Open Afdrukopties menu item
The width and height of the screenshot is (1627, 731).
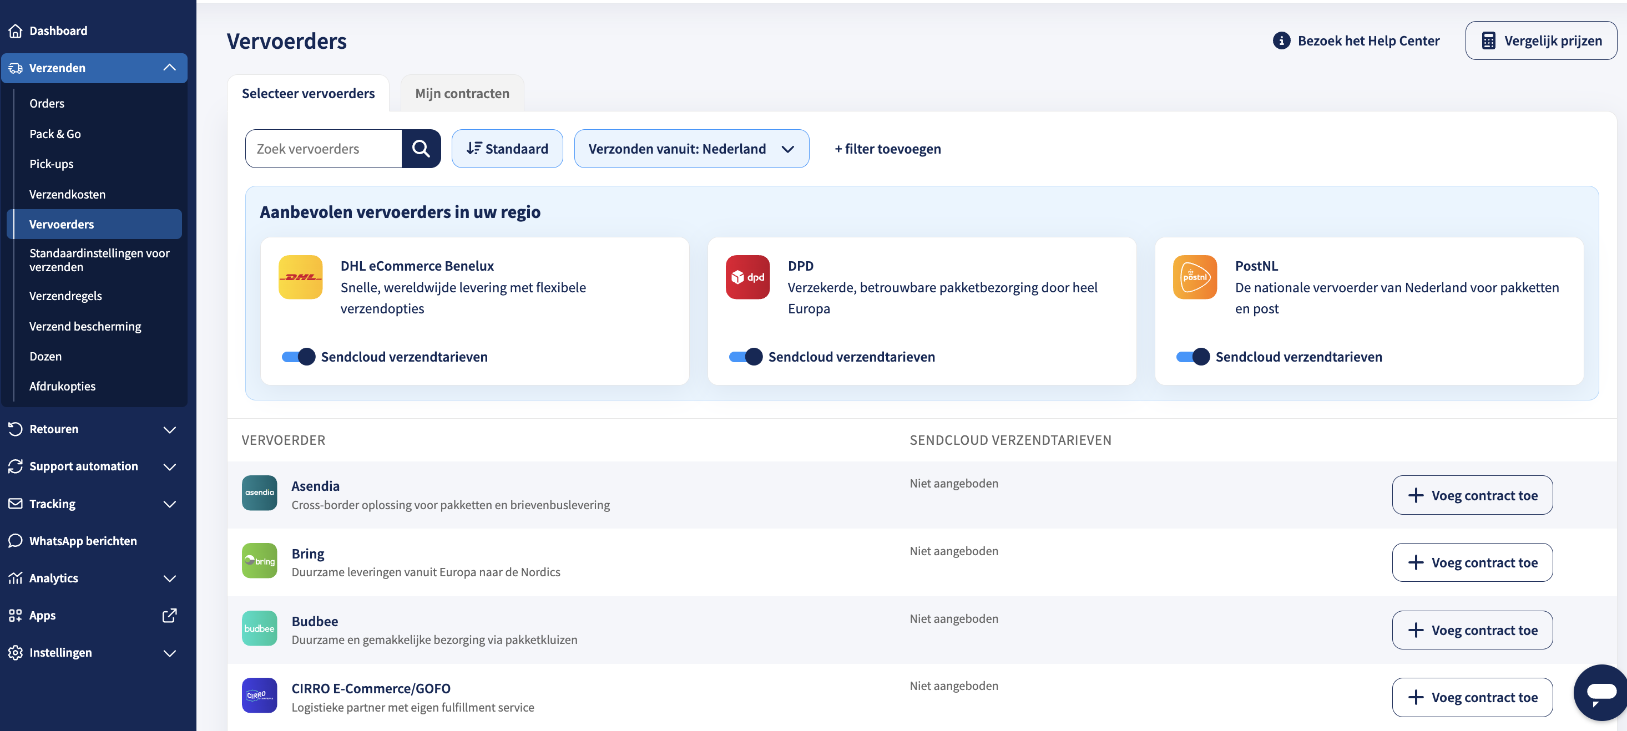tap(62, 385)
